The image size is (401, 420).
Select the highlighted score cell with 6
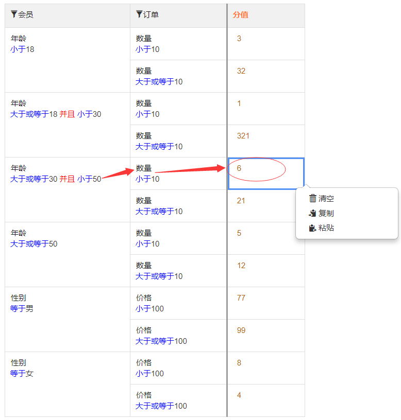265,173
